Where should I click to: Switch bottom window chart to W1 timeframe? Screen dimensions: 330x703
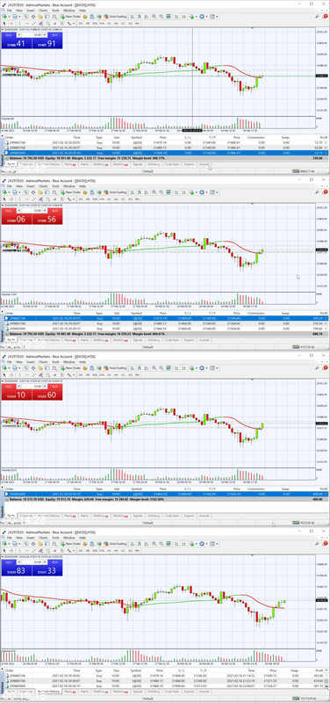130,550
